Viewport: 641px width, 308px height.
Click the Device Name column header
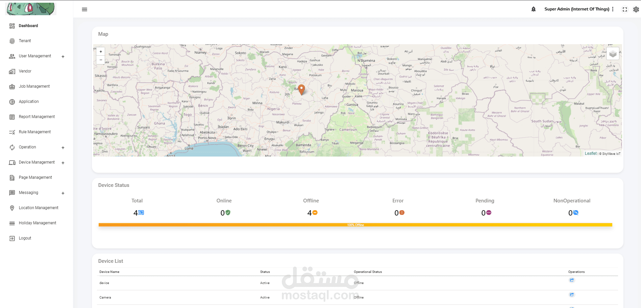click(x=109, y=272)
